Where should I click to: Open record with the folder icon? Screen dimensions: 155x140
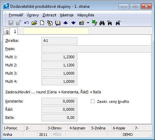pos(34,23)
